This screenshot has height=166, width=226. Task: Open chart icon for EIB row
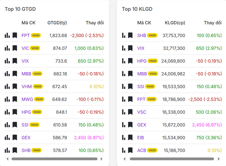pyautogui.click(x=124, y=137)
